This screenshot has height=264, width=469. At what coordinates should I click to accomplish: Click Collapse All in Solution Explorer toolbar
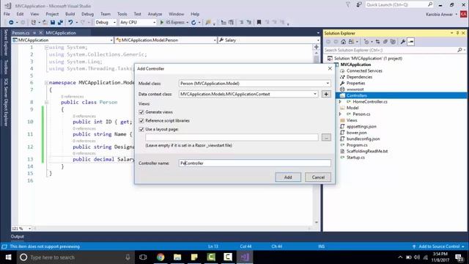tap(385, 42)
